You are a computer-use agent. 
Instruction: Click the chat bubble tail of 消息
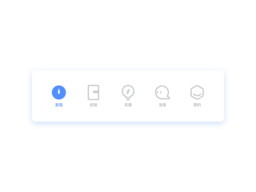tap(168, 98)
